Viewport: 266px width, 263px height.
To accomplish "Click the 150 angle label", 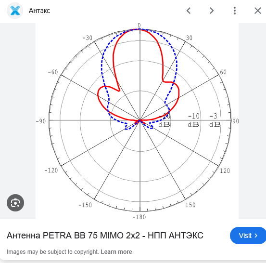I will tap(190, 205).
